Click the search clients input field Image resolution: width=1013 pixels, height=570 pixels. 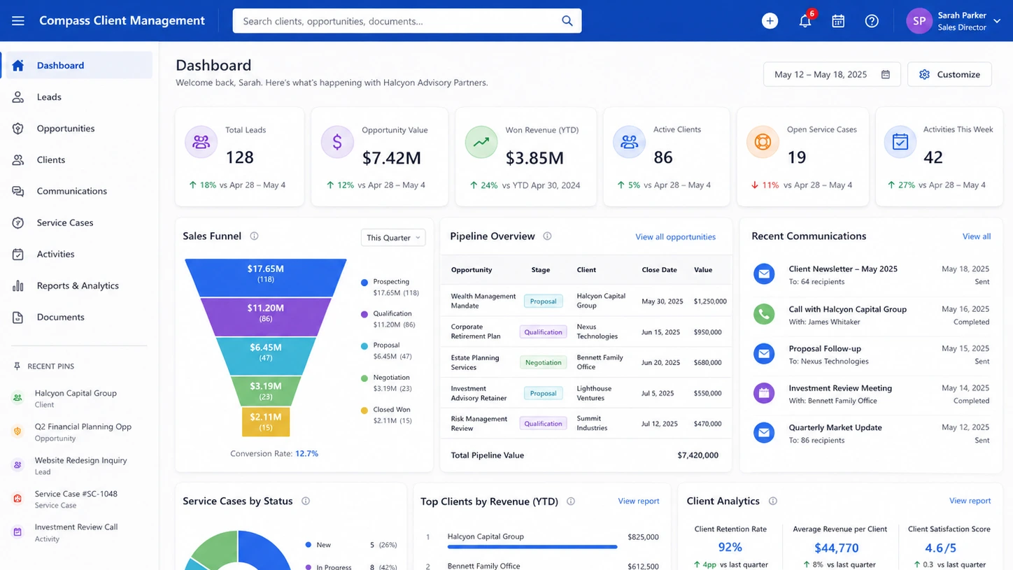[406, 21]
